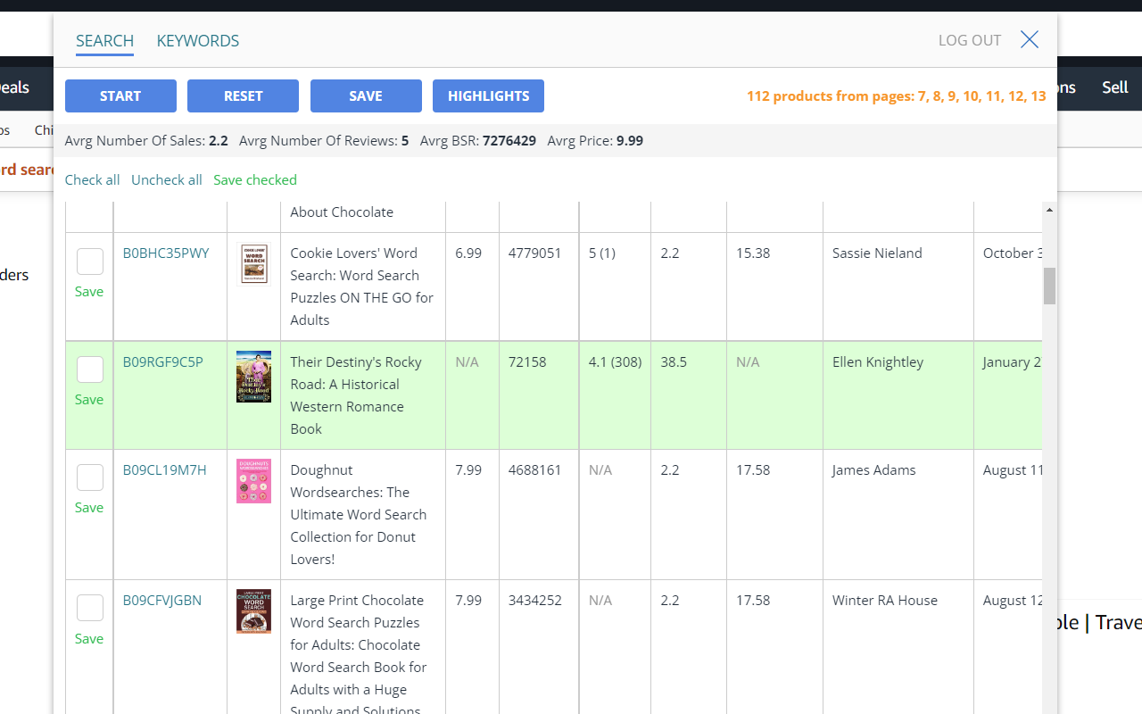The width and height of the screenshot is (1142, 714).
Task: Click the LOG OUT link
Action: (x=969, y=40)
